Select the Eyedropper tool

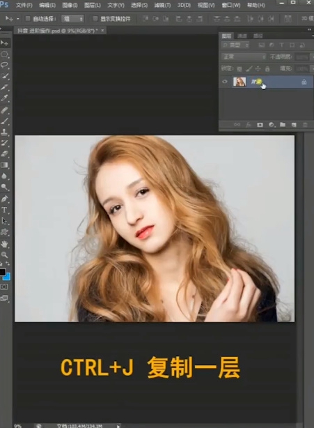[5, 98]
